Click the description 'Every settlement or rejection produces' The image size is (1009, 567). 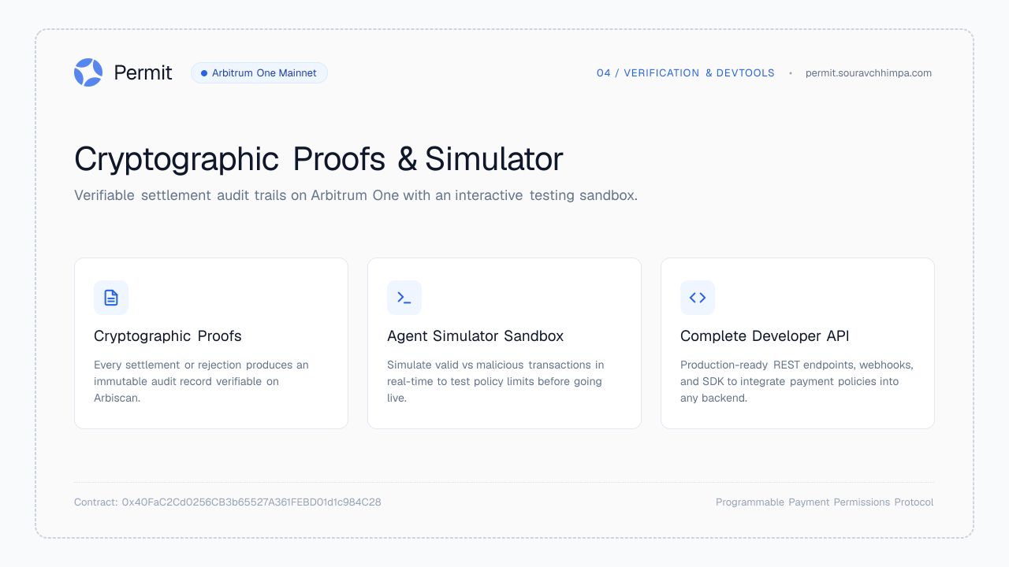202,381
